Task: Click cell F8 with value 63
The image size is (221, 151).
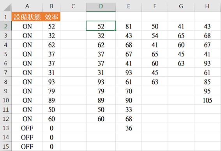Action: (155, 82)
